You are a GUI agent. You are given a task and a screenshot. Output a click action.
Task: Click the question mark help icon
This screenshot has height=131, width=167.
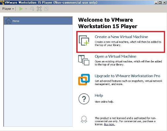(84, 99)
